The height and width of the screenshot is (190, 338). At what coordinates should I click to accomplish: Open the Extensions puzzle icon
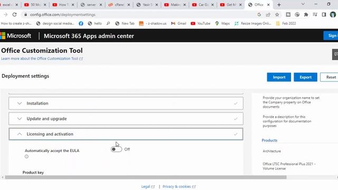click(306, 15)
